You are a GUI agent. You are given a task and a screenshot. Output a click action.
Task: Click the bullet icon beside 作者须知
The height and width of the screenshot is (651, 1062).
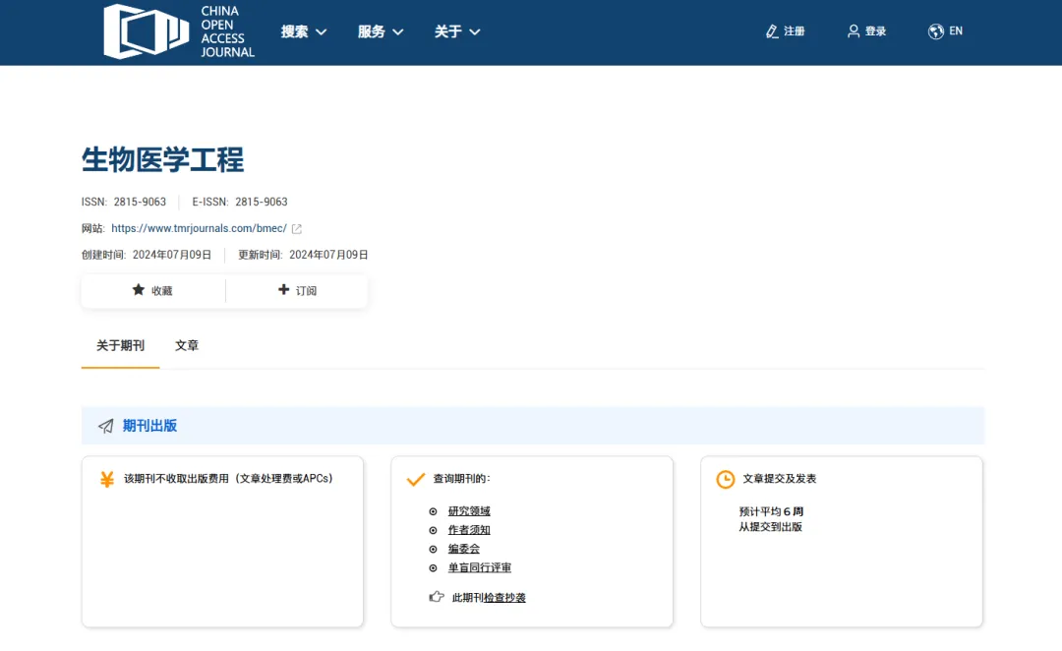point(433,530)
